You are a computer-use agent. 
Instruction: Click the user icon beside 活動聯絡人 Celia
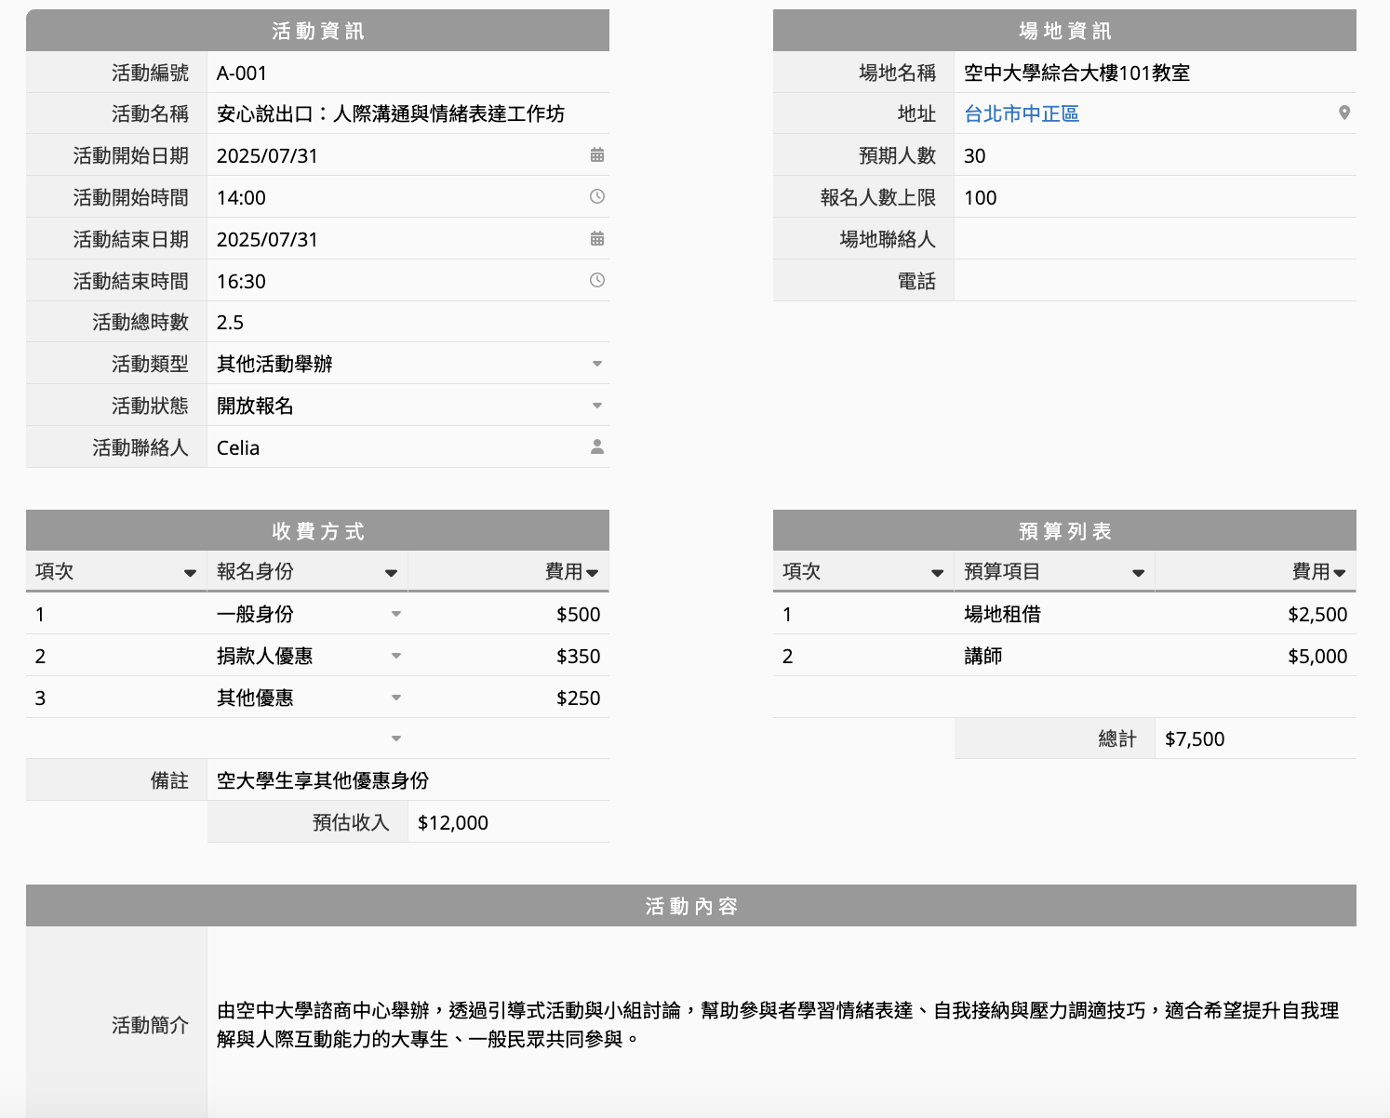tap(597, 447)
